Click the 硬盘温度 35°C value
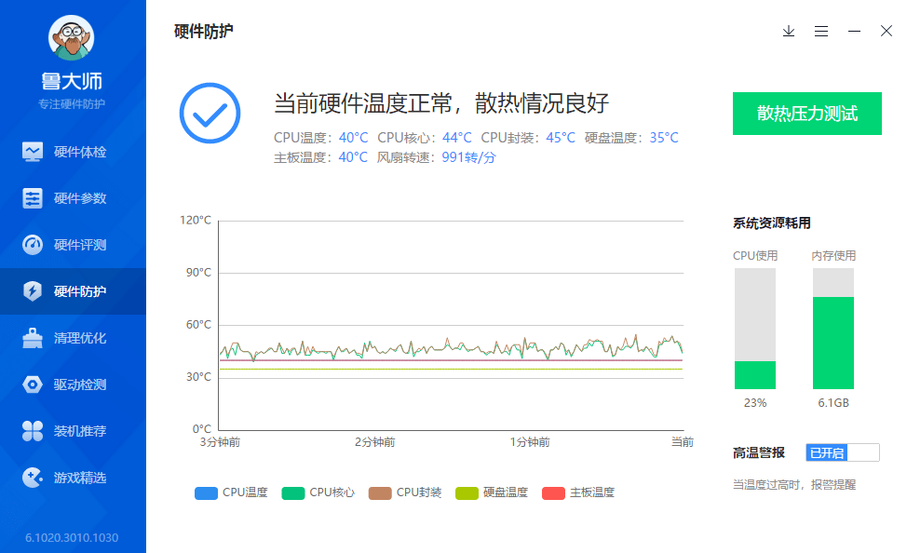Screen dimensions: 907x553 tap(664, 138)
